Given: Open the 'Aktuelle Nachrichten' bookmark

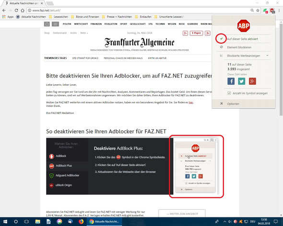Looking at the screenshot, I should click(x=31, y=17).
